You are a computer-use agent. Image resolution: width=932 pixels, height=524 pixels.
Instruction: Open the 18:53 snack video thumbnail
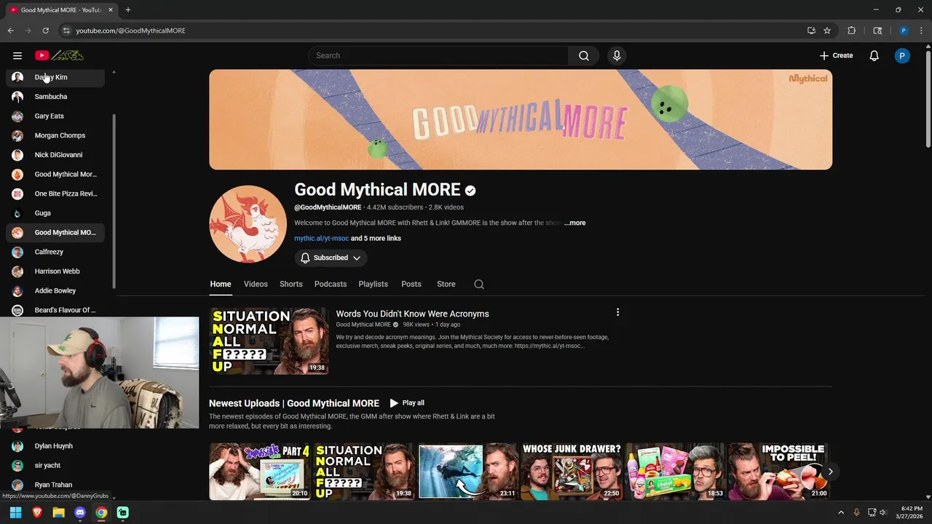click(675, 472)
